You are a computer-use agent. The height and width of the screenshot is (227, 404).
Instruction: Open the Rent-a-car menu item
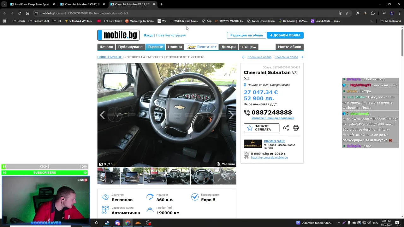[202, 47]
